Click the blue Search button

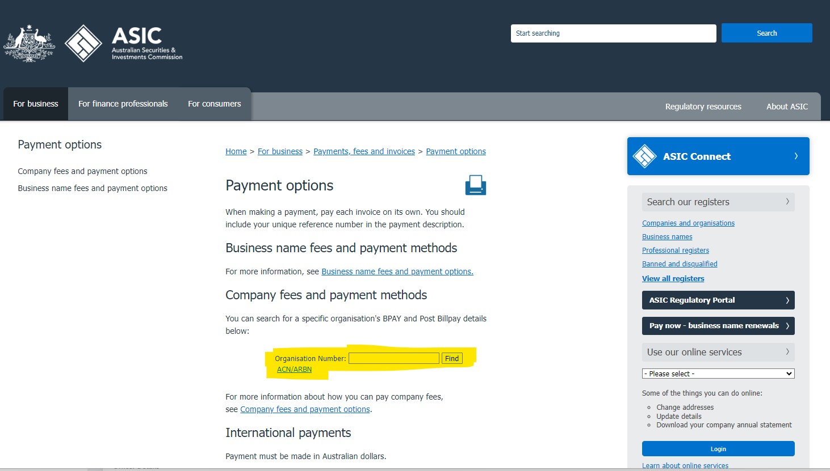click(x=767, y=33)
